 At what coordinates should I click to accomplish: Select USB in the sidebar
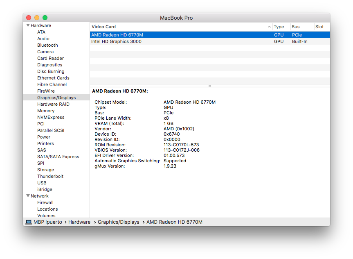click(42, 182)
